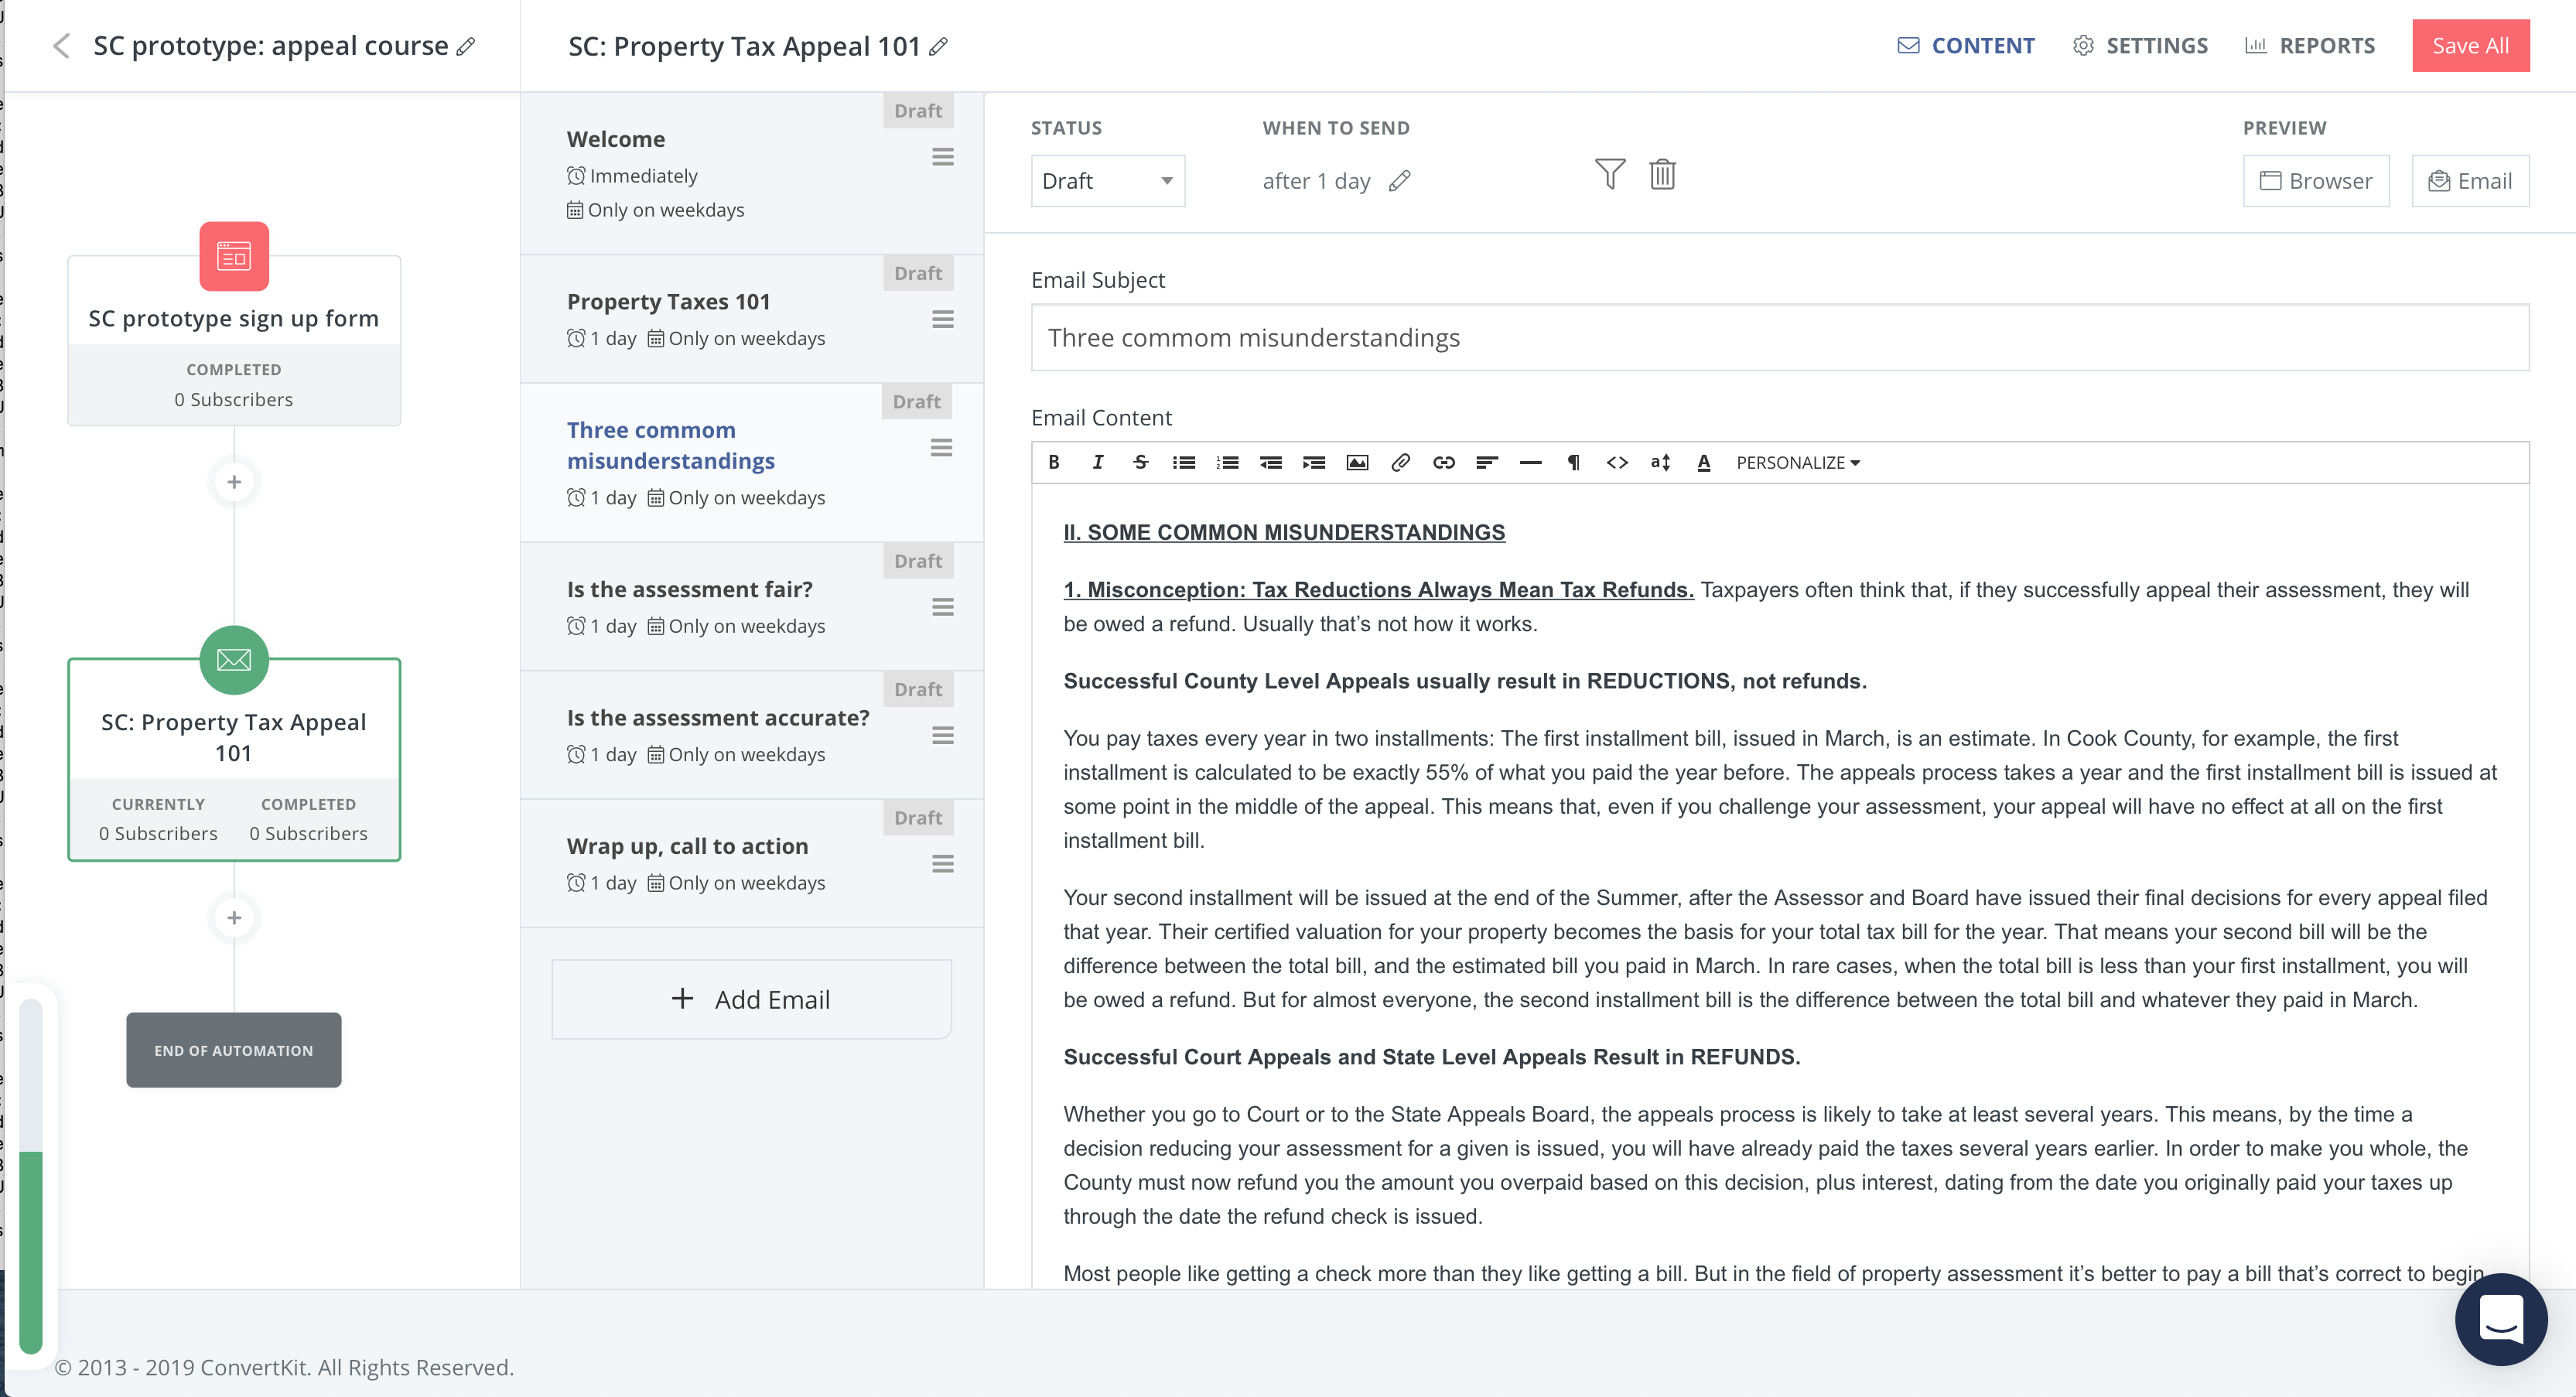Open HTML code view icon

coord(1617,462)
